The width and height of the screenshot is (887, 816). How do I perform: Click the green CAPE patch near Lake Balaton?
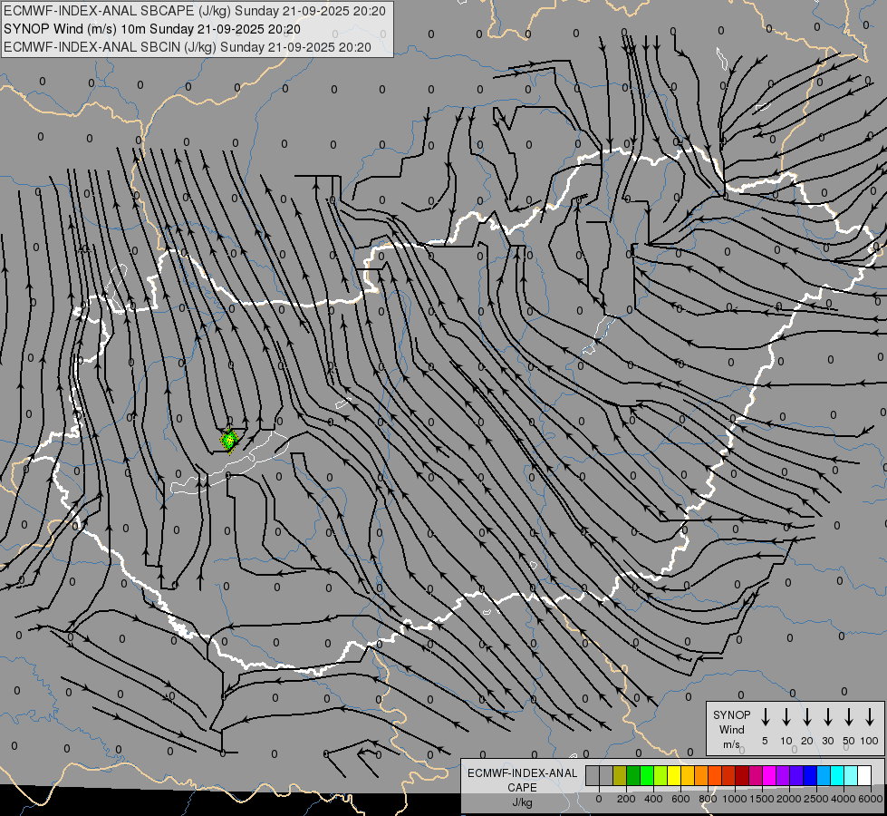coord(229,440)
